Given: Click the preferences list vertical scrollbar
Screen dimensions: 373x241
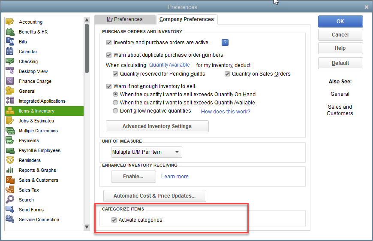Looking at the screenshot, I should 87,47.
